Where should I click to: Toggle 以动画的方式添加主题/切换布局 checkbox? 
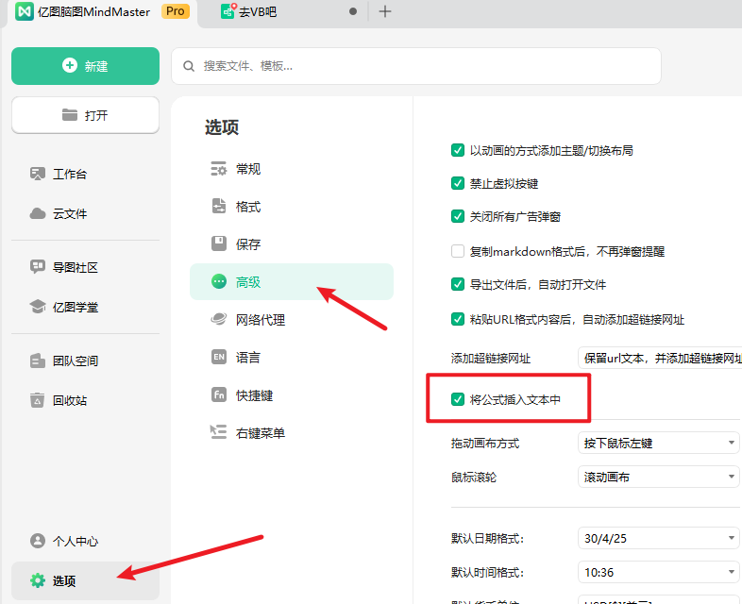[x=458, y=150]
